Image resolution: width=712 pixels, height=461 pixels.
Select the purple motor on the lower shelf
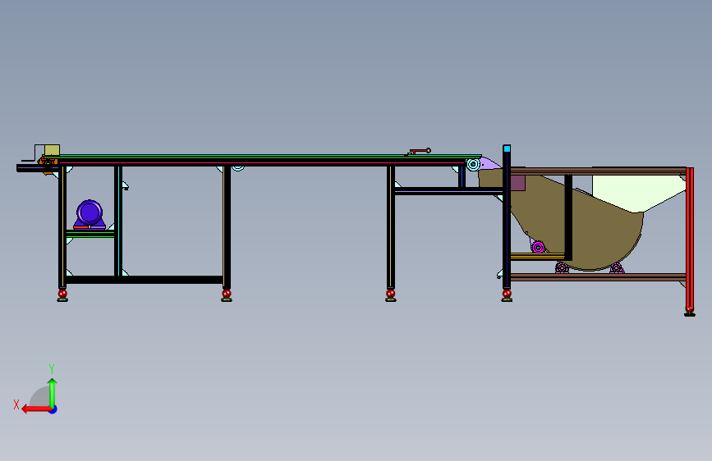pyautogui.click(x=90, y=214)
